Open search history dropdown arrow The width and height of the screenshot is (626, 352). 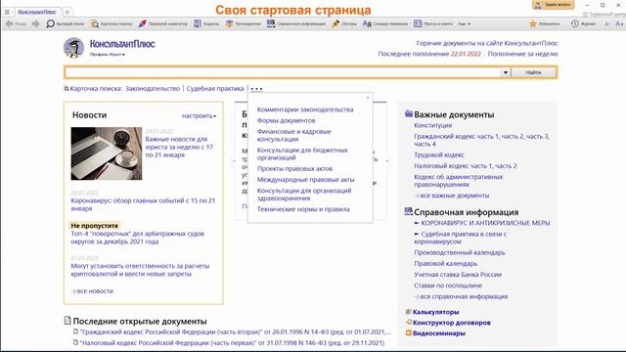click(x=506, y=72)
